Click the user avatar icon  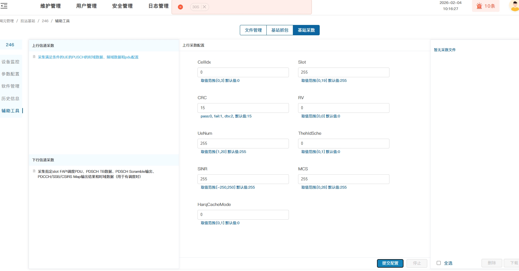pyautogui.click(x=514, y=6)
